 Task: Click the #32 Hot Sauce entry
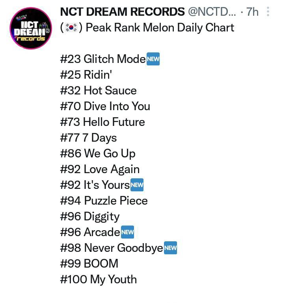(x=98, y=91)
